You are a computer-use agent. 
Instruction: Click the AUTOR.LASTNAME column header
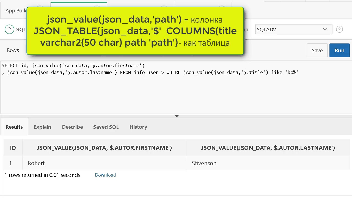click(x=268, y=148)
